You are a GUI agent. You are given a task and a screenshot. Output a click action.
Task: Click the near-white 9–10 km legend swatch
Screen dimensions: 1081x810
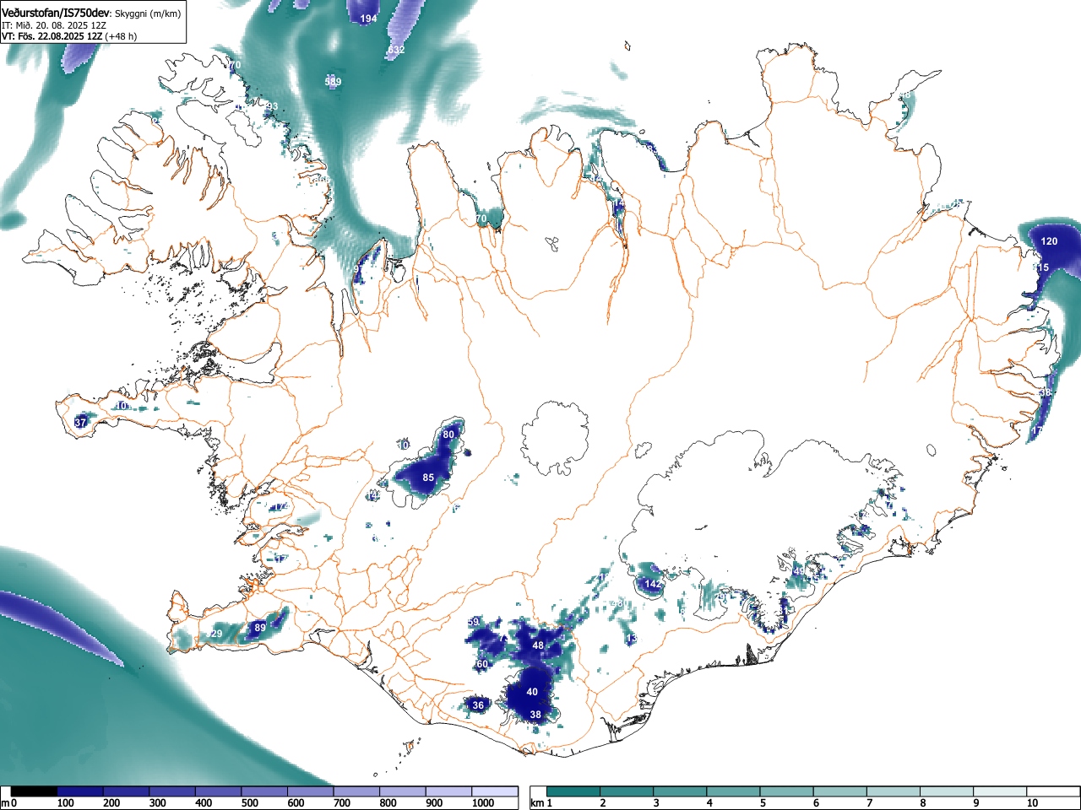1001,791
